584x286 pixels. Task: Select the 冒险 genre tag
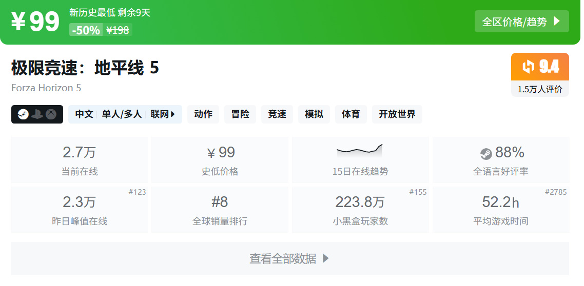(240, 114)
